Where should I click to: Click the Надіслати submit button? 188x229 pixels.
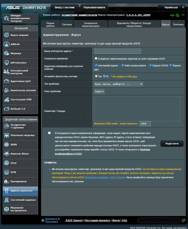pyautogui.click(x=172, y=144)
